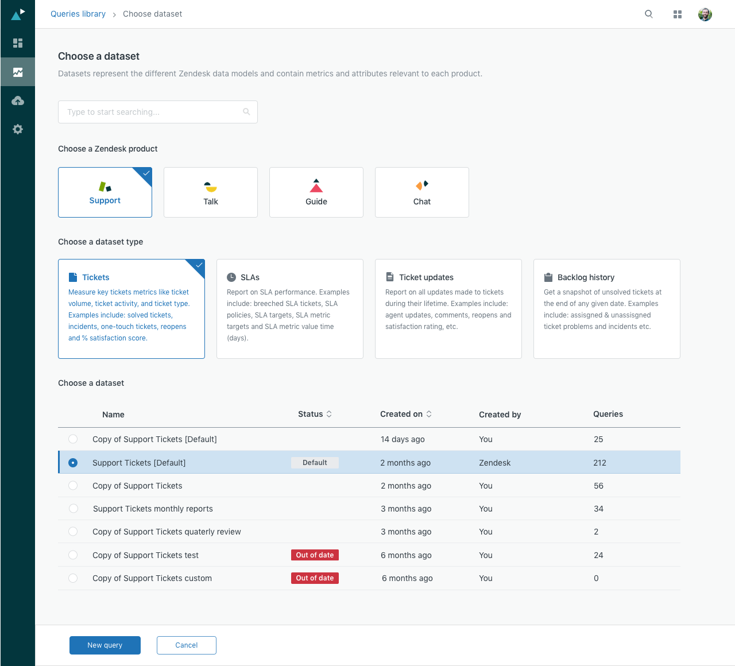The image size is (735, 666).
Task: Click the 'Choose dataset' breadcrumb text
Action: click(152, 14)
